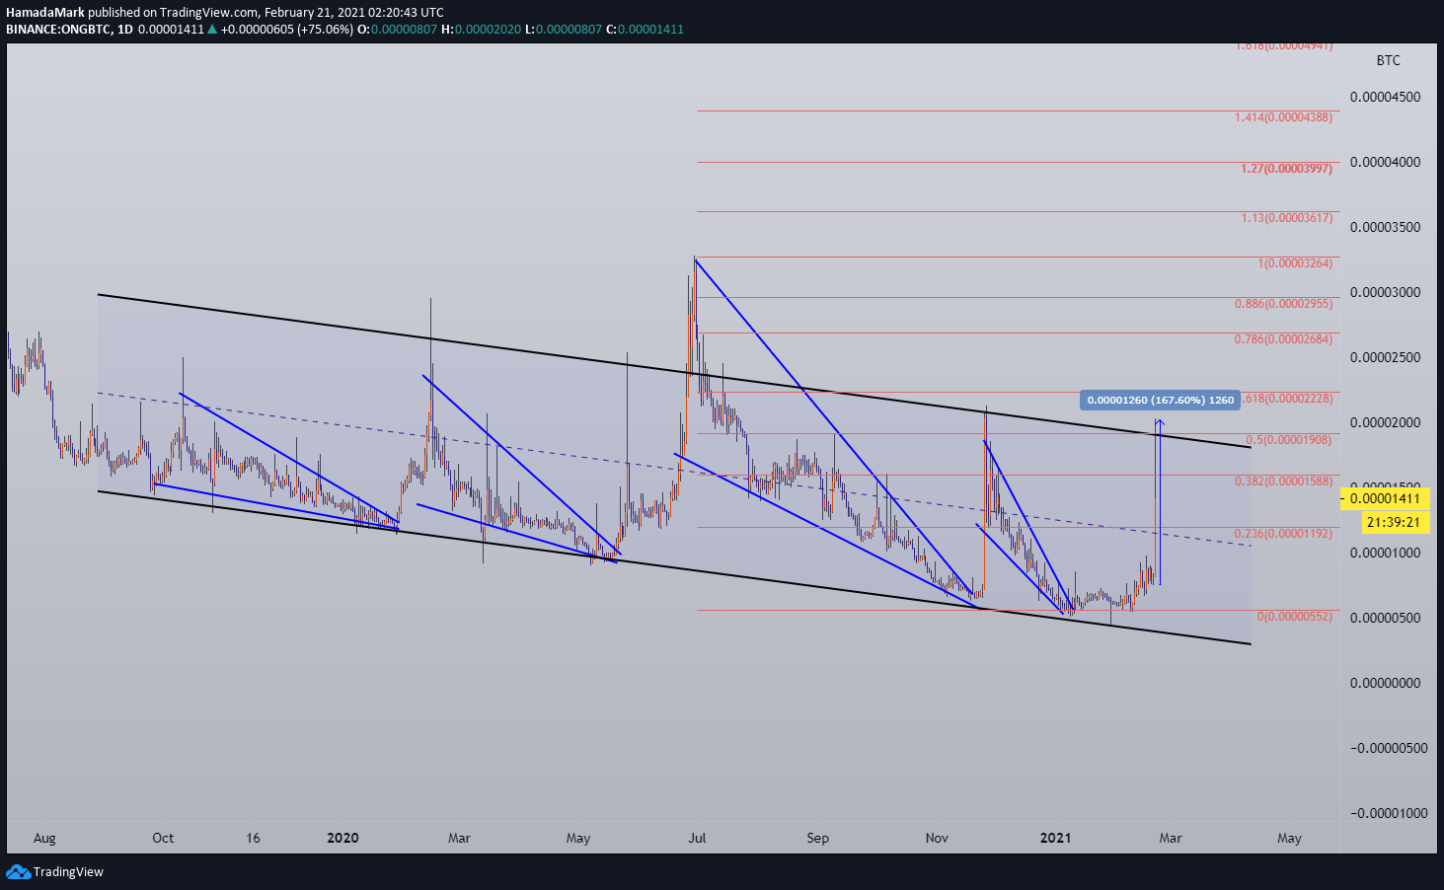1444x890 pixels.
Task: Click the 0.786(0.00002684) Fibonacci label
Action: (1283, 339)
